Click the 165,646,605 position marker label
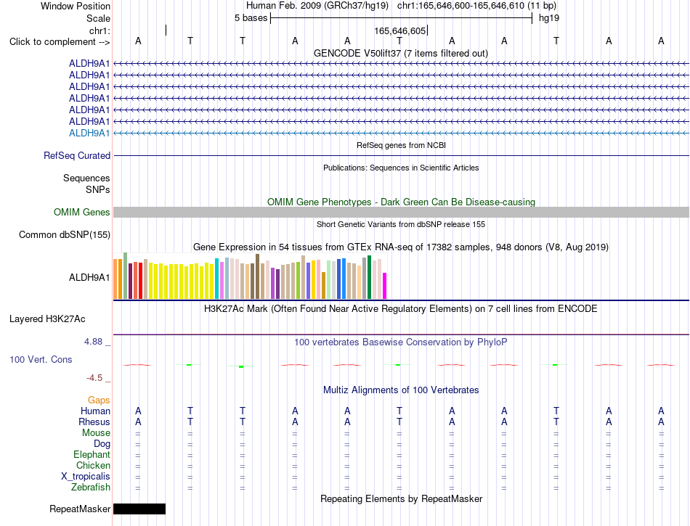Viewport: 690px width, 526px height. (400, 30)
